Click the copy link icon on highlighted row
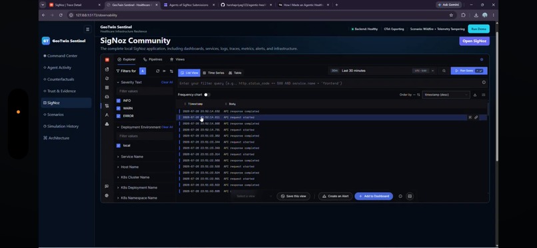 click(x=476, y=117)
